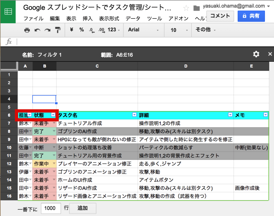Select column A header
The height and width of the screenshot is (216, 274).
point(25,66)
